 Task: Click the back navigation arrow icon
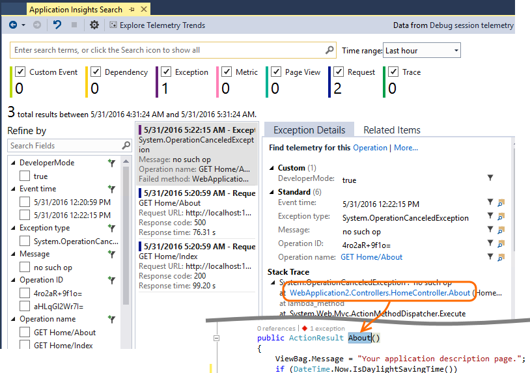[x=13, y=25]
